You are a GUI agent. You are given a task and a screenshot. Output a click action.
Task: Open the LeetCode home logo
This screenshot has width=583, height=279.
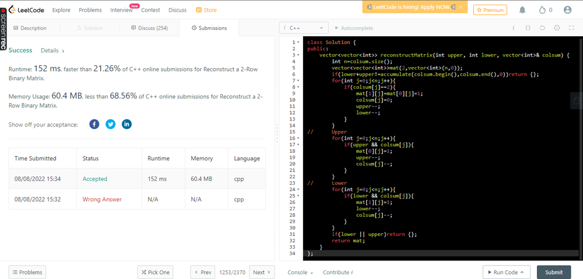26,10
